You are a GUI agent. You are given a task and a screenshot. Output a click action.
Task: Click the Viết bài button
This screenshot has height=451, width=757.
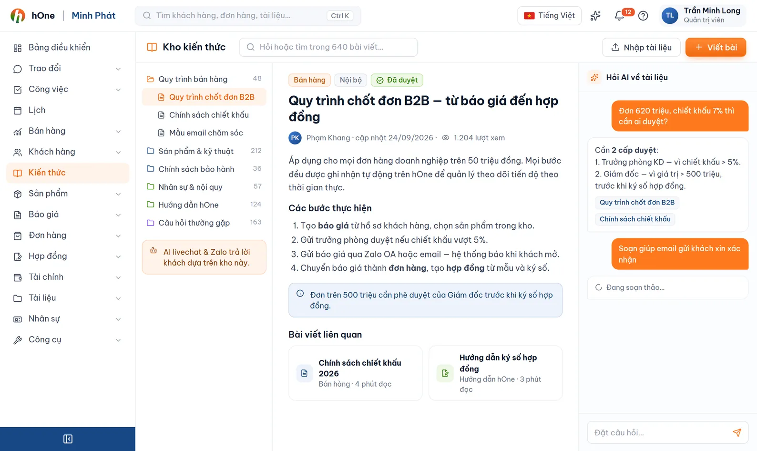716,47
